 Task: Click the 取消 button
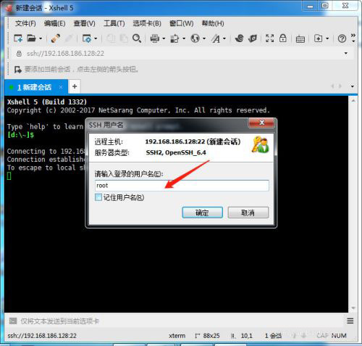tap(248, 213)
